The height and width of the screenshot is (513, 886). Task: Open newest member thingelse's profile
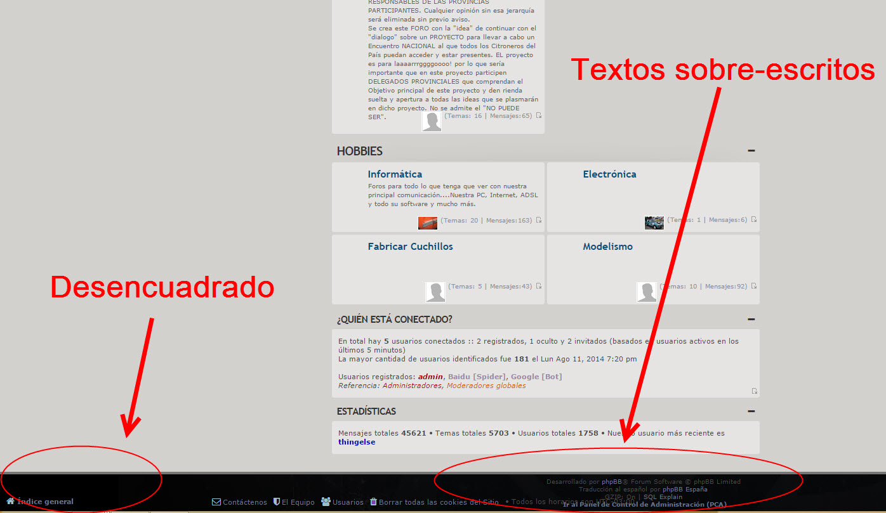[x=357, y=442]
